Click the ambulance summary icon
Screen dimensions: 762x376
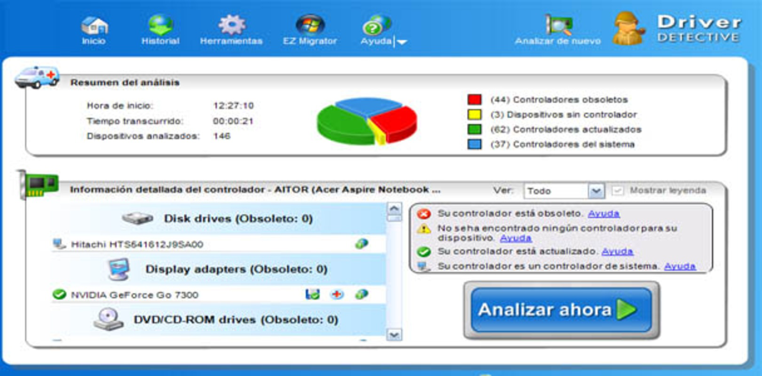click(x=37, y=77)
